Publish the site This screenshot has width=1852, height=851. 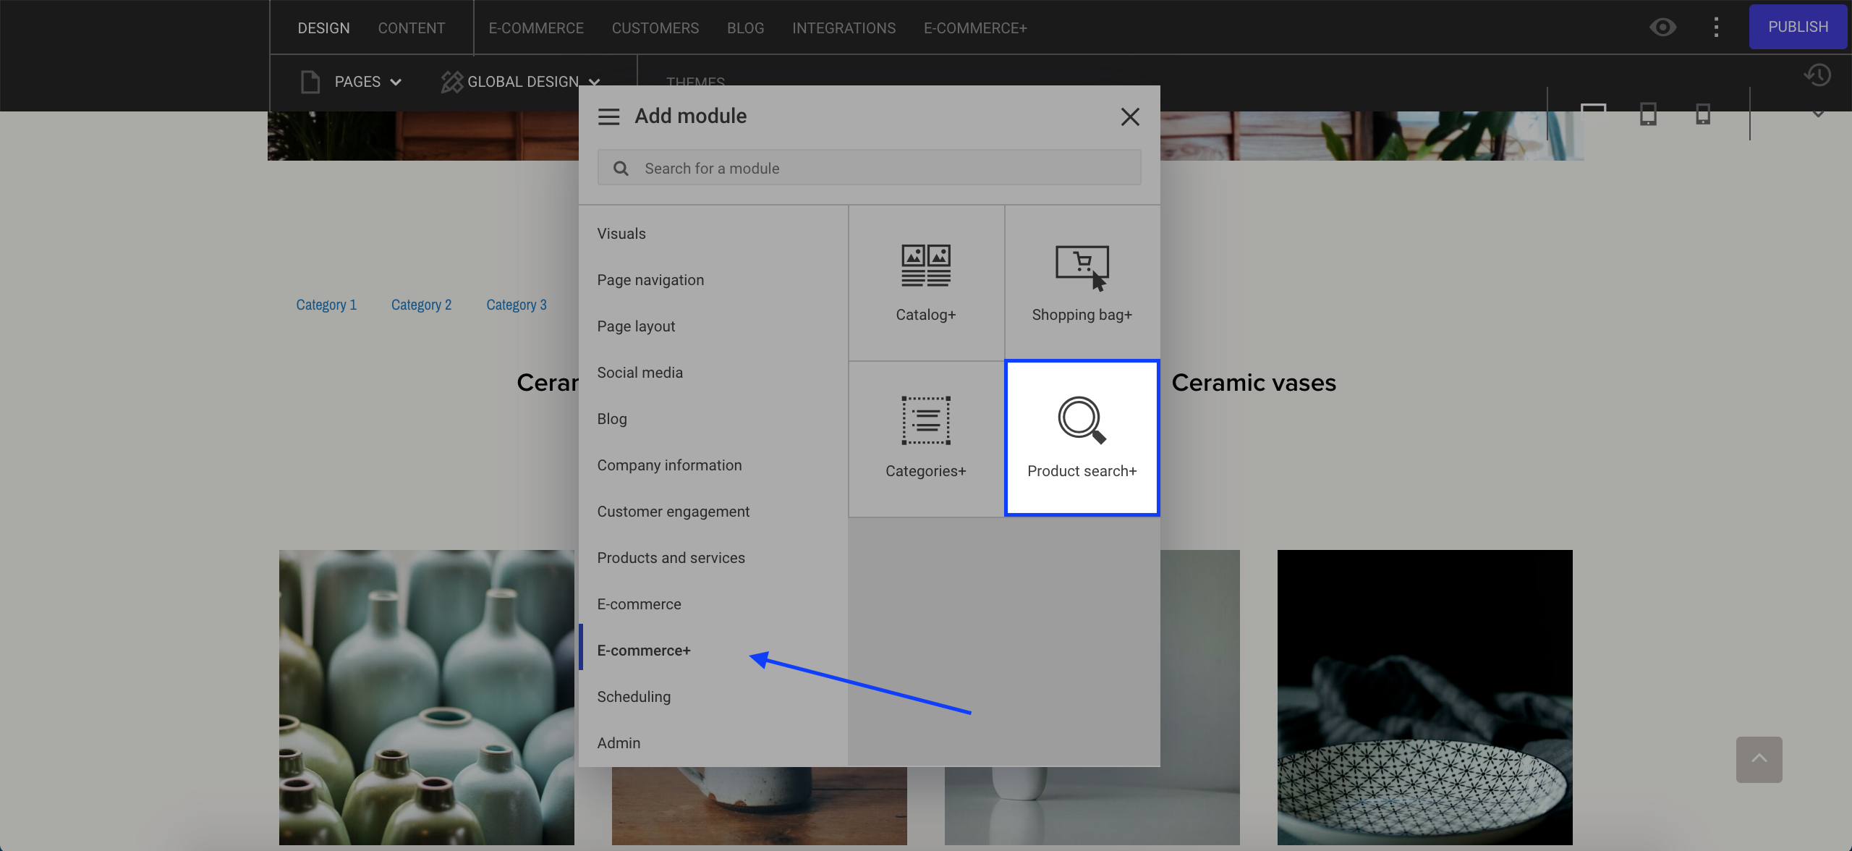(x=1798, y=27)
